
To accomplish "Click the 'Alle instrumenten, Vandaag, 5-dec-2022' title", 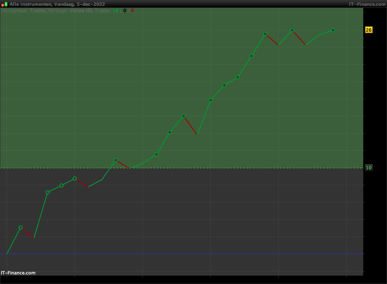I will (57, 4).
